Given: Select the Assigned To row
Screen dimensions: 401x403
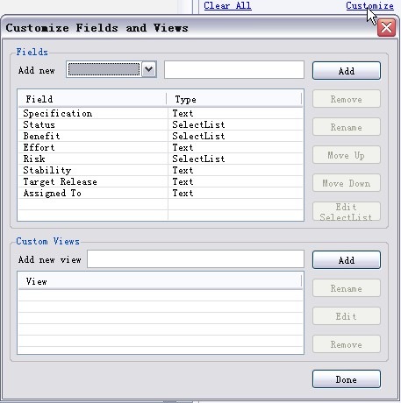Looking at the screenshot, I should pyautogui.click(x=161, y=193).
